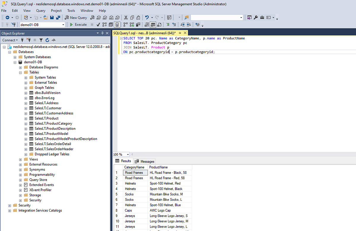This screenshot has width=356, height=231.
Task: Click the XMLA query icon
Action: 111,17
